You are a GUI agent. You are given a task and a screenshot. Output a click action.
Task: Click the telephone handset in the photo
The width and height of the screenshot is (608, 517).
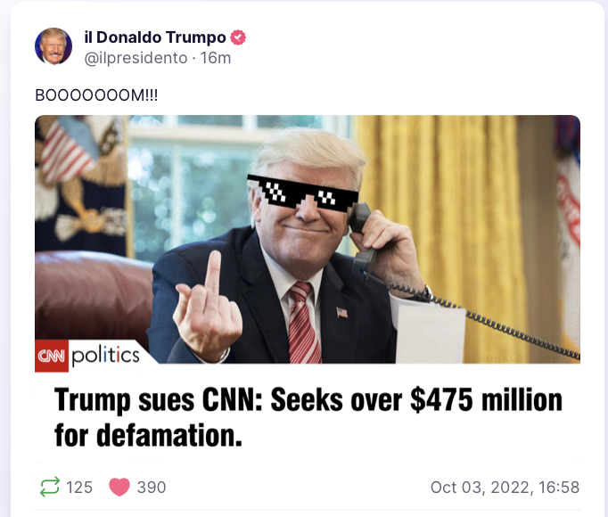pyautogui.click(x=363, y=238)
